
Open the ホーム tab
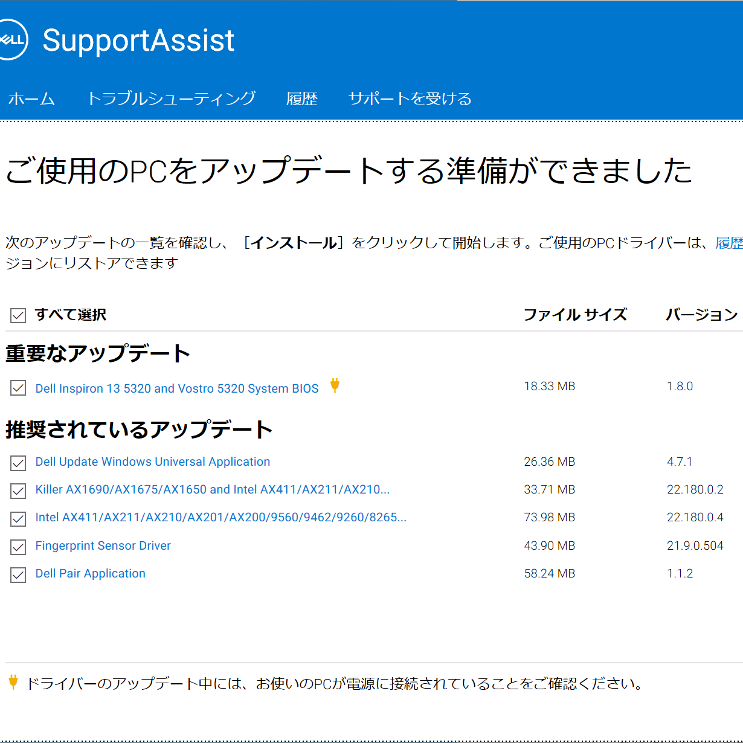[x=31, y=98]
